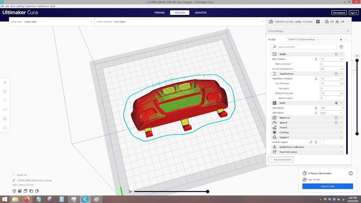Viewport: 361px width, 203px height.
Task: Open the View type dropdown
Action: click(51, 22)
